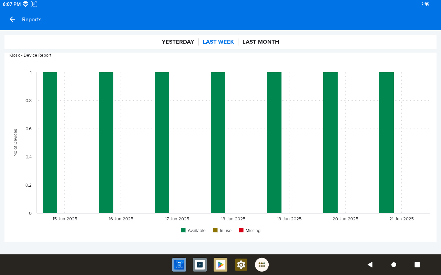Launch the dark square app in the taskbar
441x275 pixels.
pyautogui.click(x=200, y=265)
